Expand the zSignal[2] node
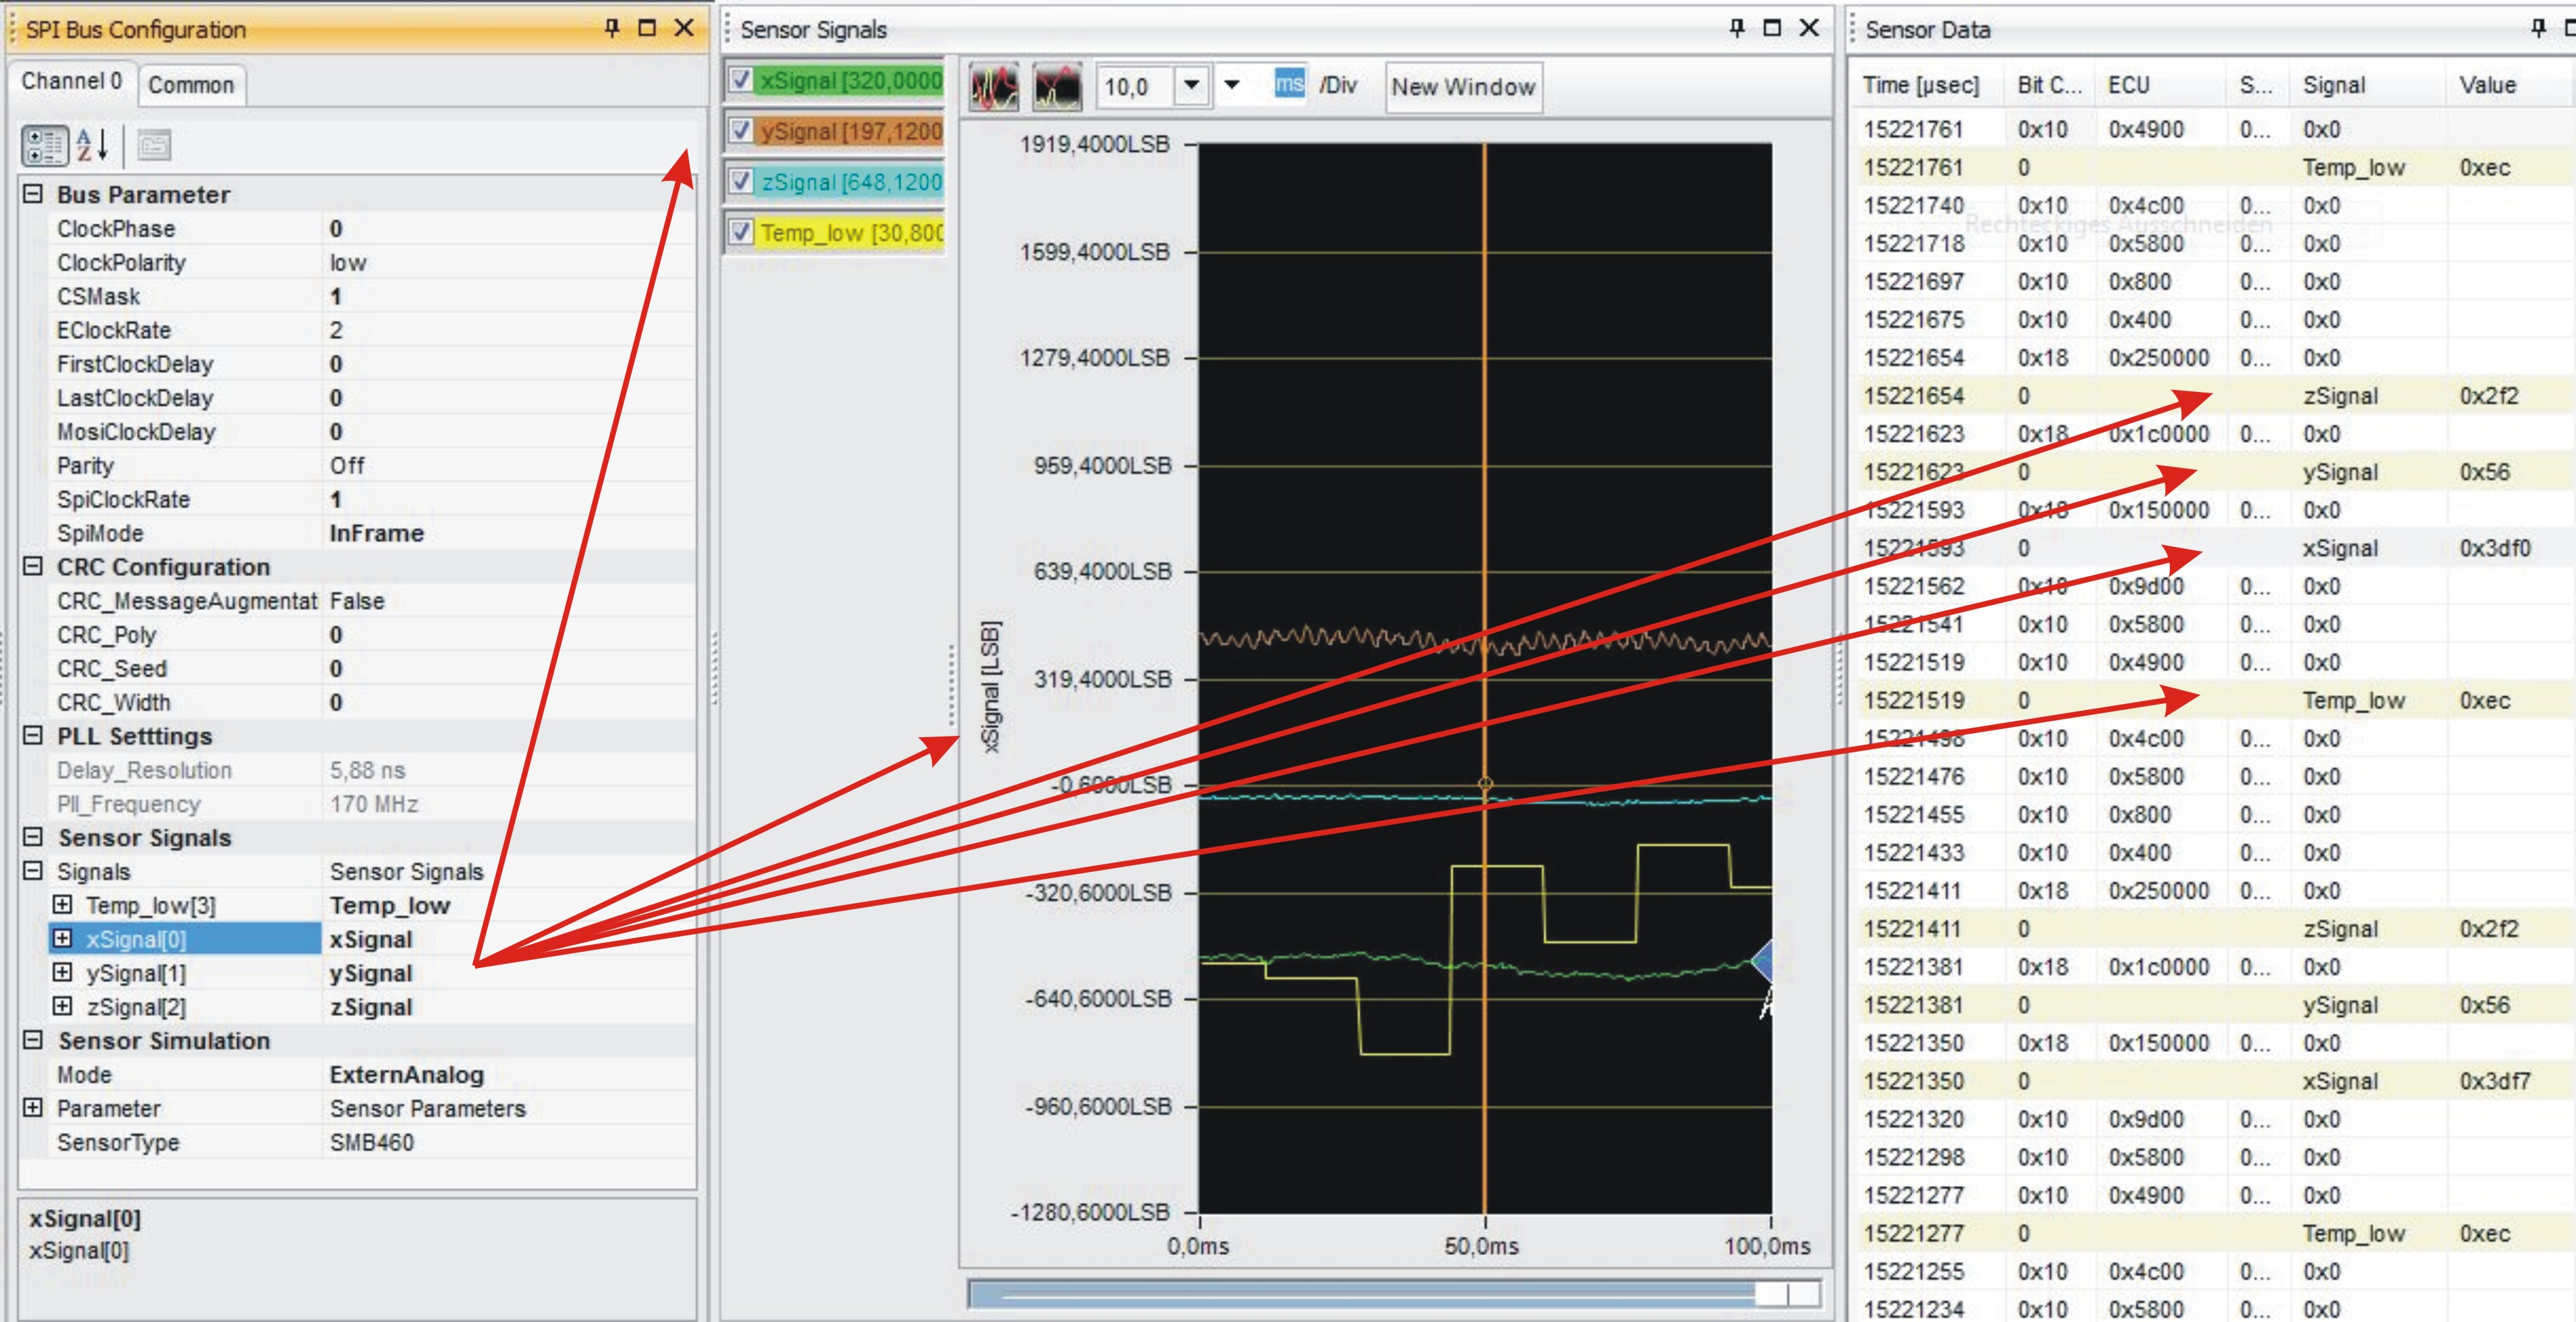 click(x=62, y=1006)
